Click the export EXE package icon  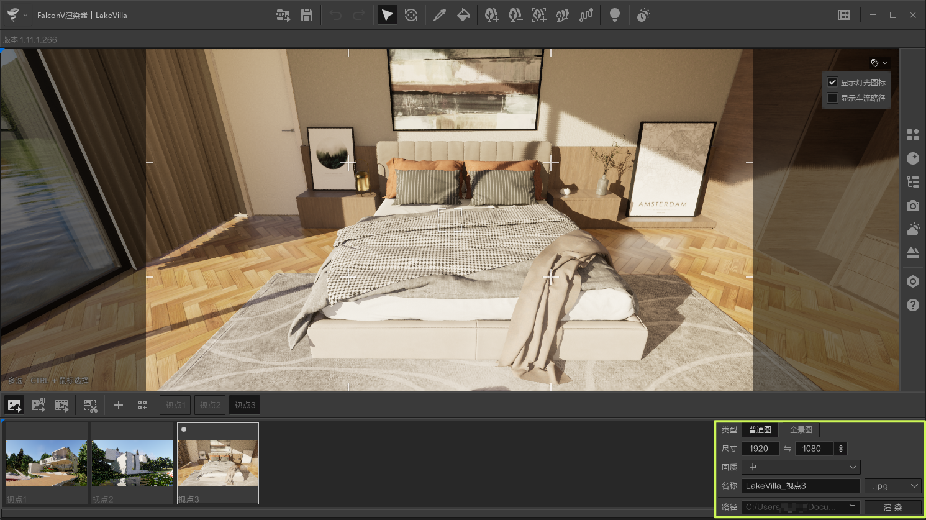coord(283,15)
